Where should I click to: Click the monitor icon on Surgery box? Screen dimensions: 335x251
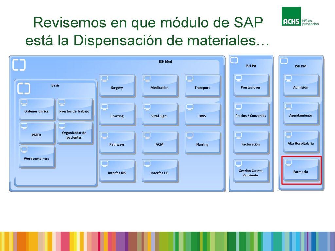click(104, 79)
